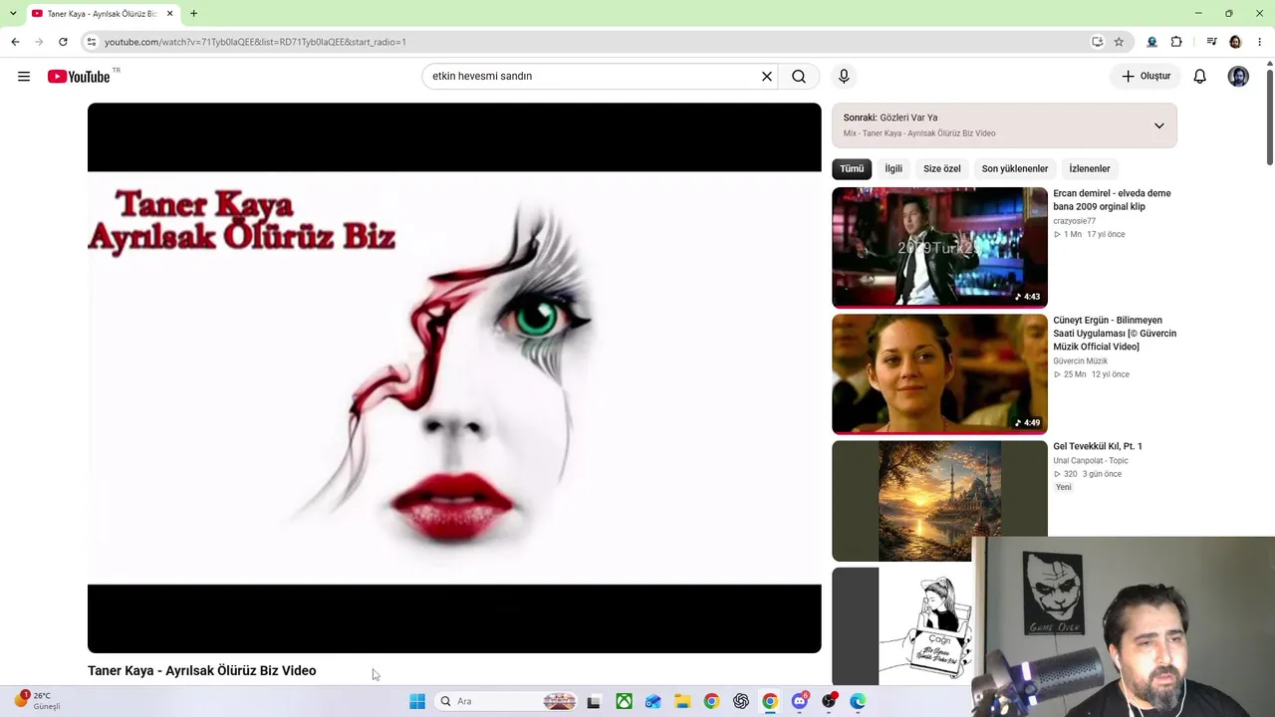Go back to the previous page
Viewport: 1275px width, 717px height.
click(15, 42)
